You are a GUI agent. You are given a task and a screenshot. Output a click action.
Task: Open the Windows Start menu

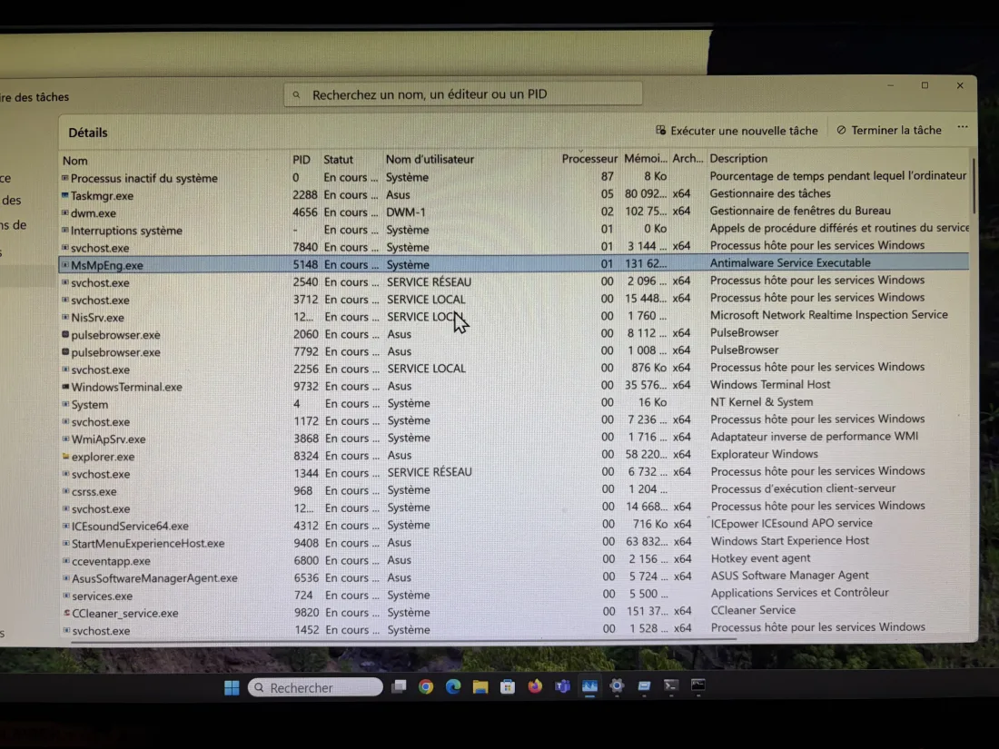point(232,687)
